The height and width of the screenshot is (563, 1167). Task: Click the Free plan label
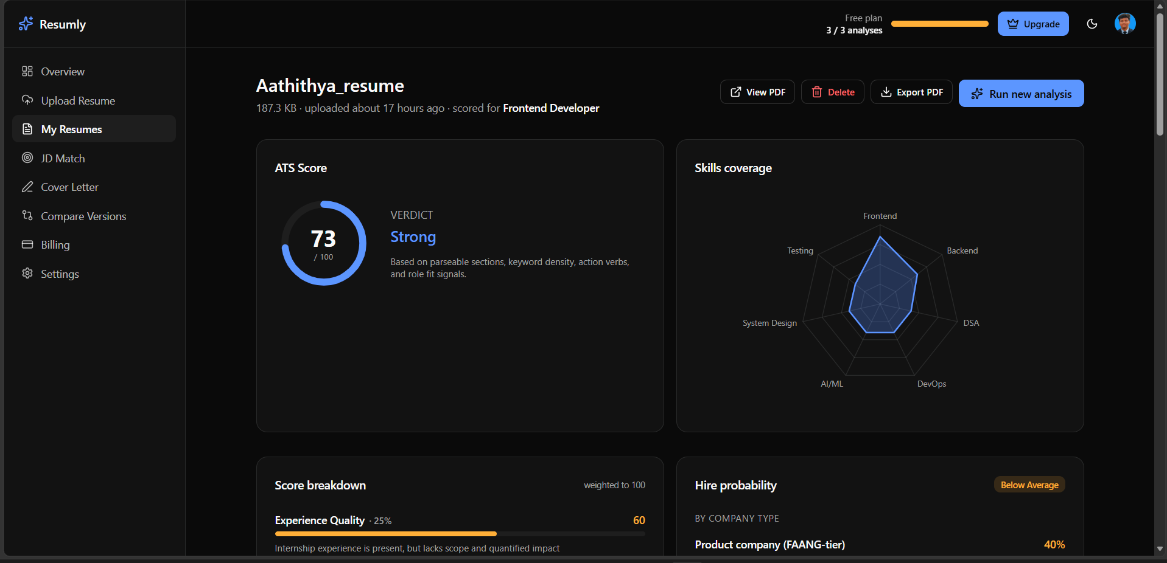pyautogui.click(x=863, y=18)
